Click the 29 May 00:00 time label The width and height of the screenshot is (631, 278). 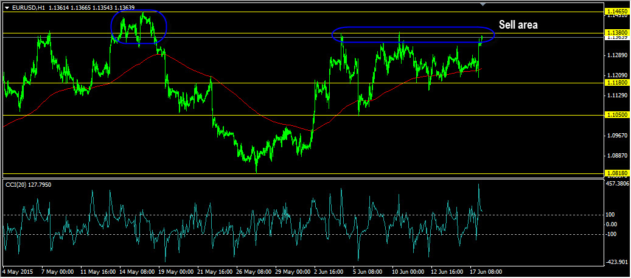pyautogui.click(x=294, y=272)
